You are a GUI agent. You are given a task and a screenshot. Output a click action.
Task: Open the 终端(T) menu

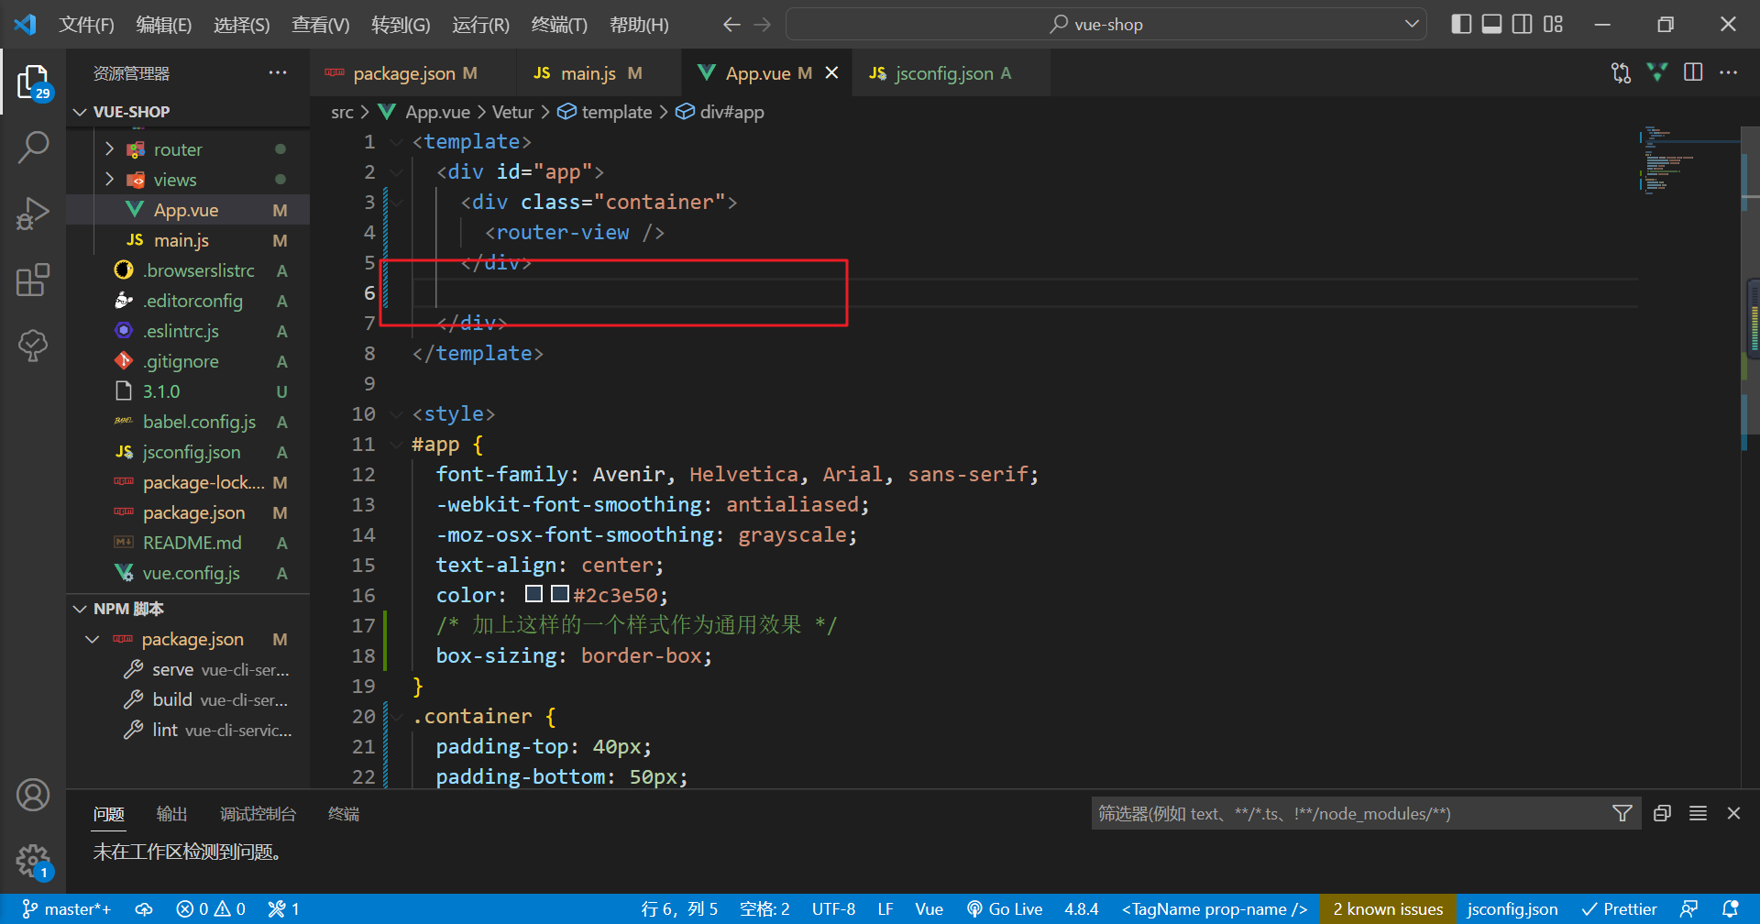pos(558,25)
